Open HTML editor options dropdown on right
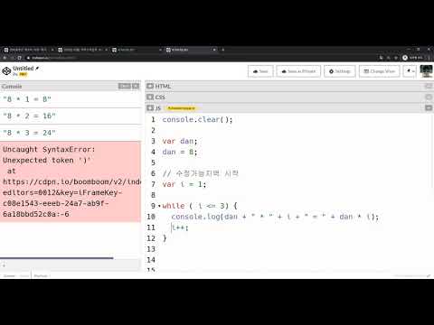Screen dimensions: 434x325 429,87
